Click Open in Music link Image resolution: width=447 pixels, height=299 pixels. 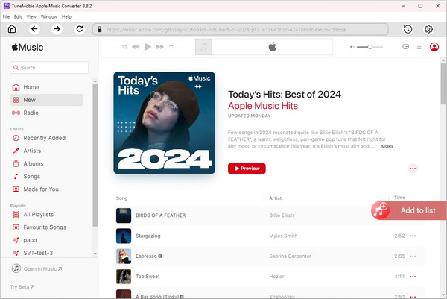click(37, 268)
